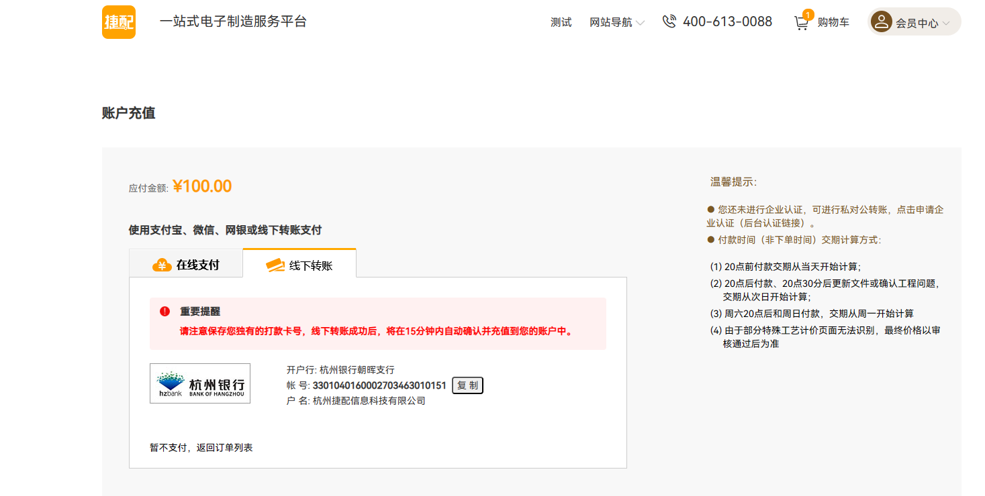Click the phone handset icon
The height and width of the screenshot is (496, 985).
[x=669, y=22]
